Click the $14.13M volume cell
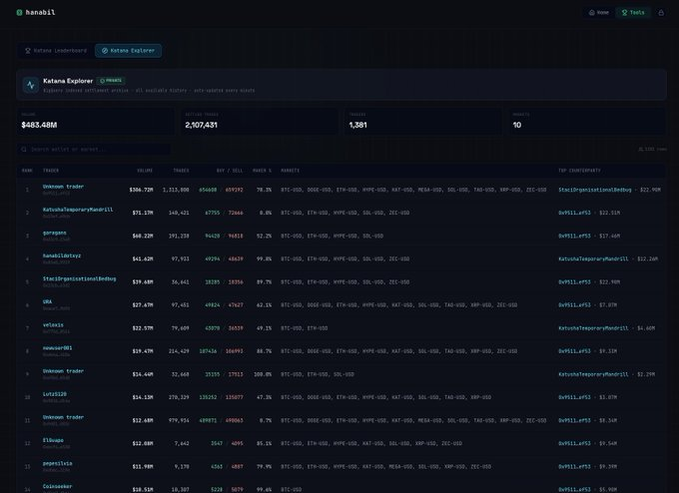Viewport: 679px width, 493px height. point(143,397)
